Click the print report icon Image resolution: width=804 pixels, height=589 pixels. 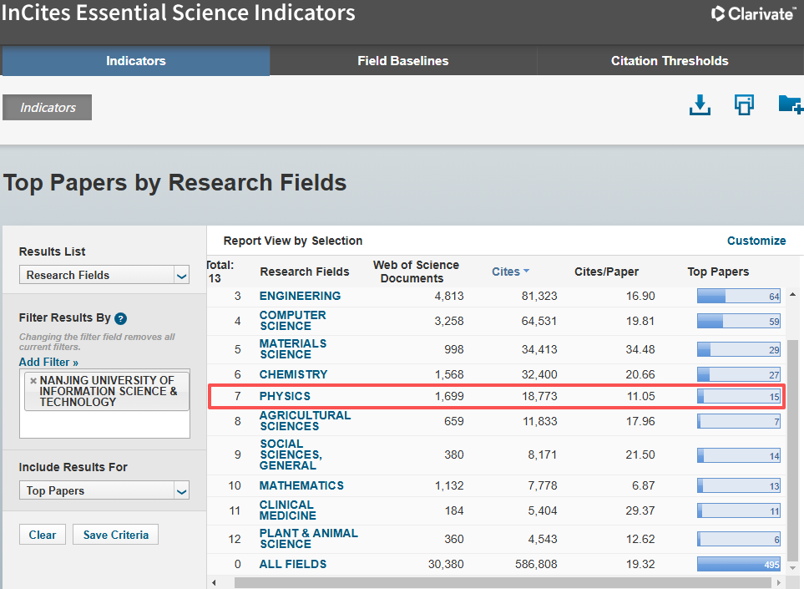click(x=744, y=104)
